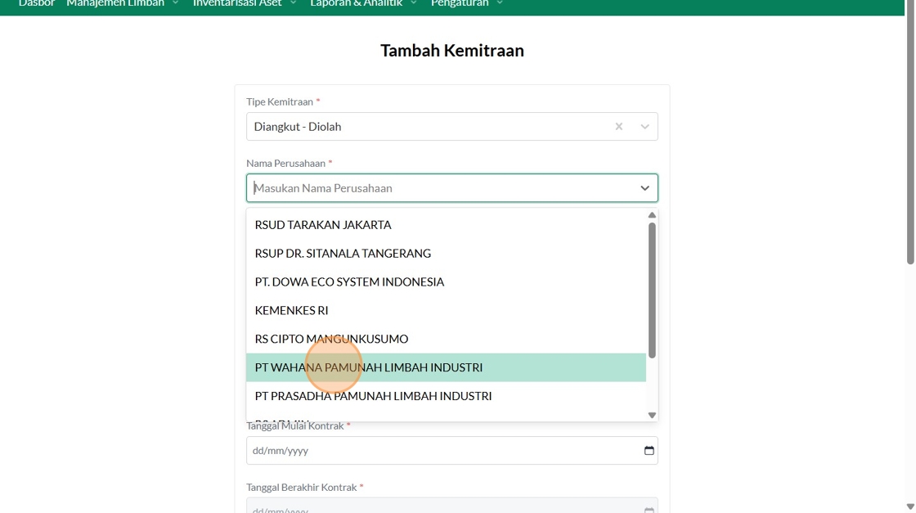Expand the Manajemen Limbah chevron
This screenshot has width=916, height=513.
click(175, 3)
